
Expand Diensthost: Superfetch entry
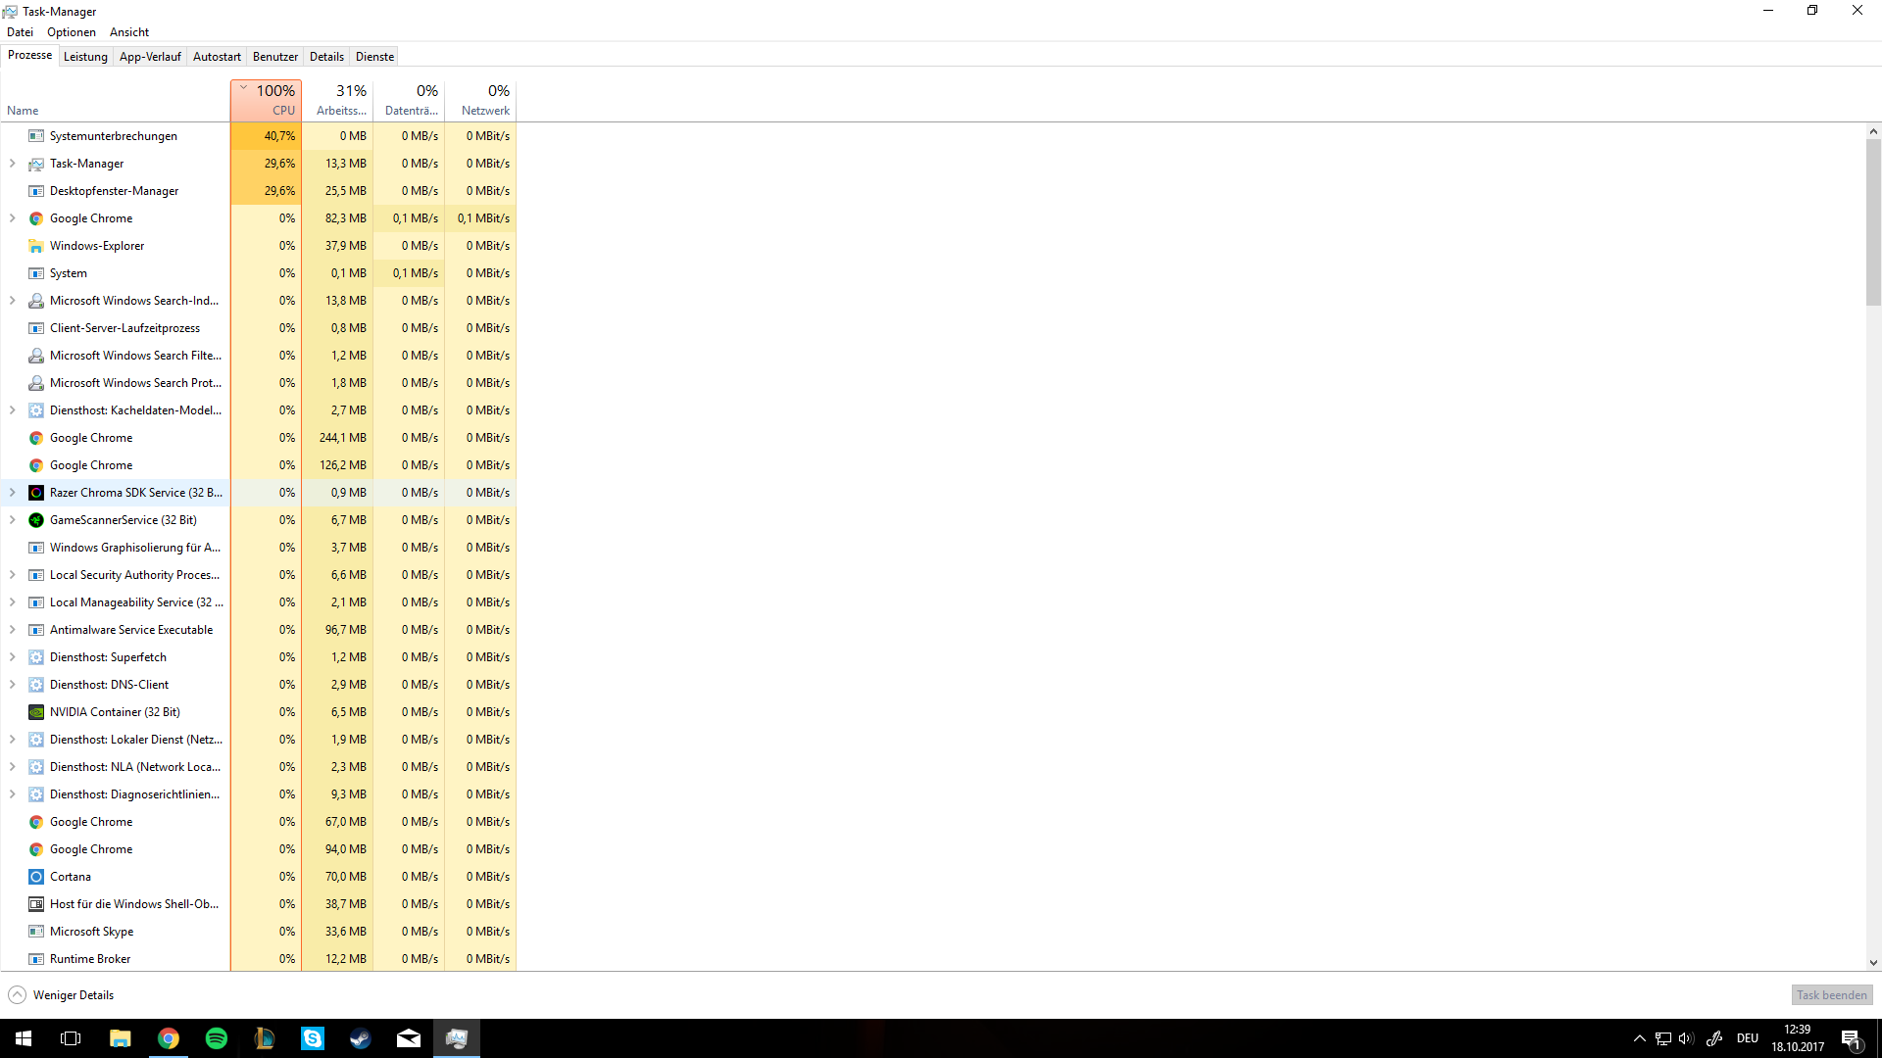(x=13, y=657)
